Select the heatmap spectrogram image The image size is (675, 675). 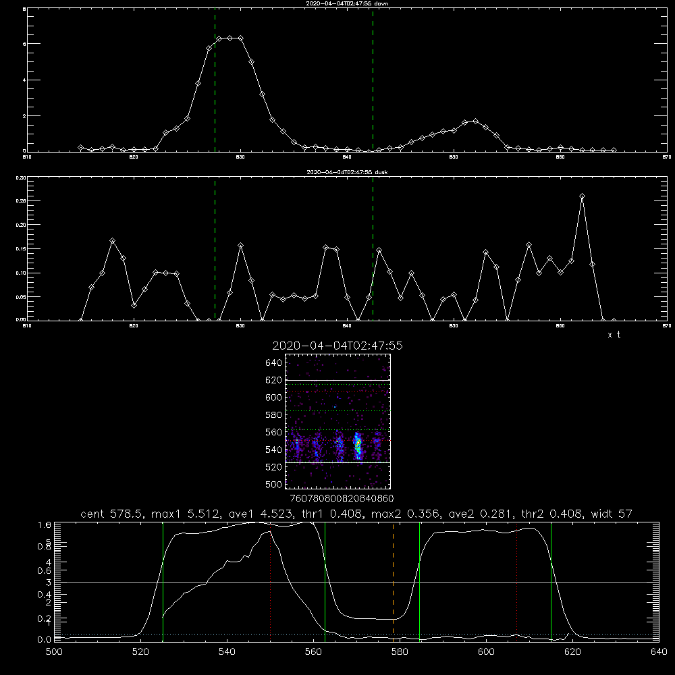point(338,421)
